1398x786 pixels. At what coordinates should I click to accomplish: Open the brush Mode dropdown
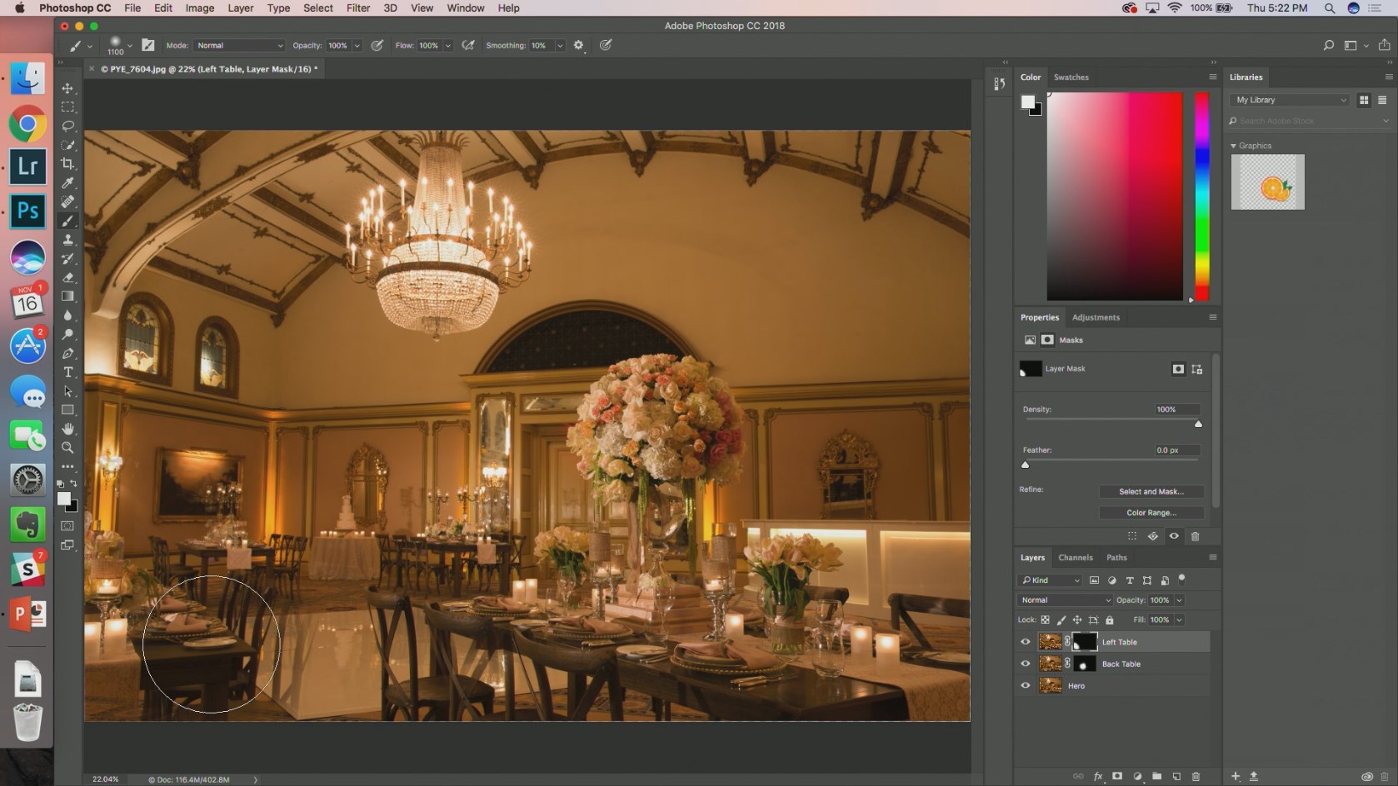point(240,46)
